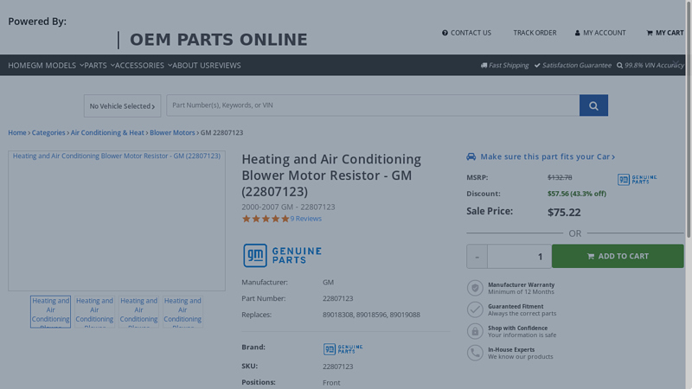This screenshot has height=389, width=692.
Task: Click the Manufacturer value GM
Action: click(328, 283)
